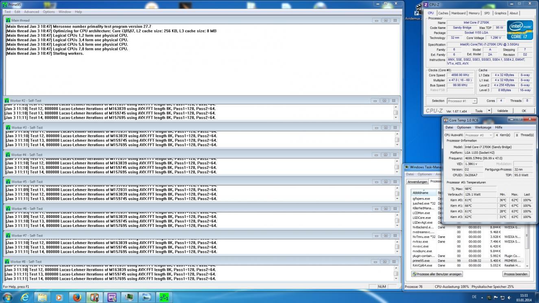Select the prime95.exe process row
Image resolution: width=539 pixels, height=303 pixels.
[468, 261]
